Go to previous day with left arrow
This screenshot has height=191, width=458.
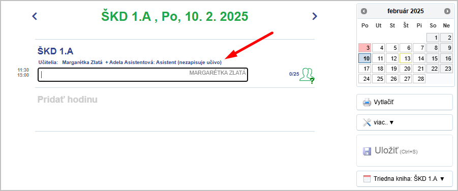click(35, 16)
